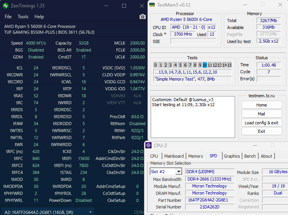Click the MCLK 2000.00 value

coord(137,43)
